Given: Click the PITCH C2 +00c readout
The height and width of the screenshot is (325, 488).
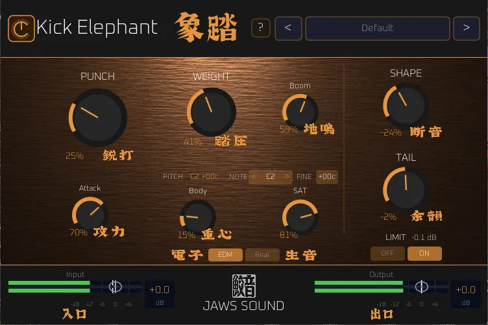Looking at the screenshot, I should [x=204, y=176].
